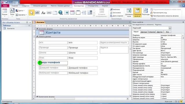Open the Шрифты theme fonts menu
The image size is (185, 104).
(x=21, y=15)
